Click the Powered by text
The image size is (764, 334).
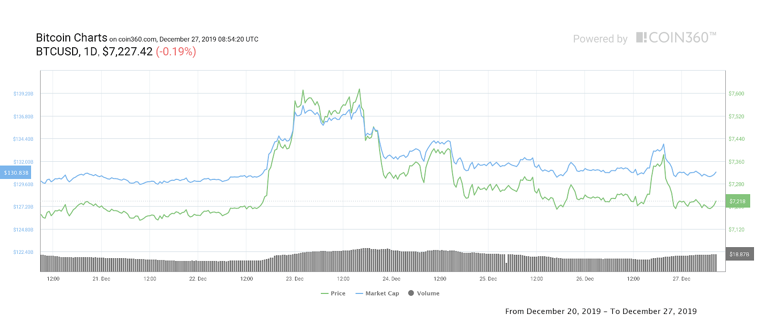[600, 39]
